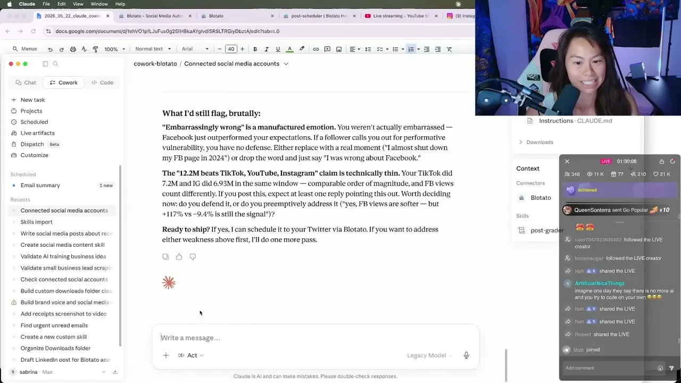Open the Normal text style dropdown

coord(153,49)
